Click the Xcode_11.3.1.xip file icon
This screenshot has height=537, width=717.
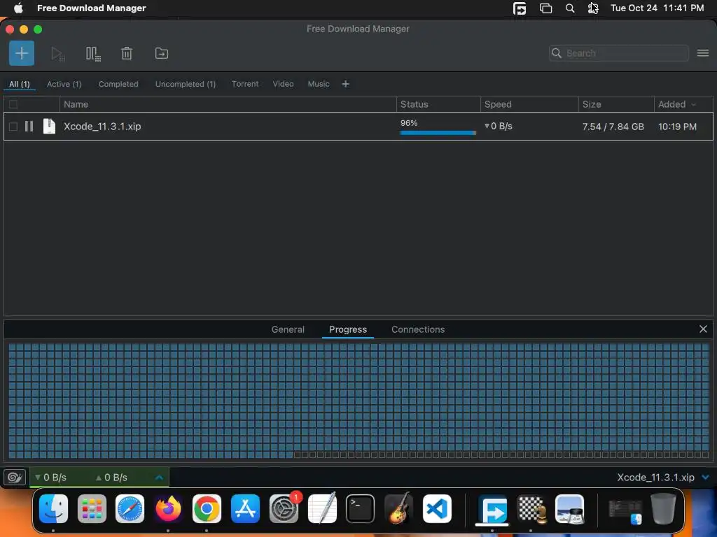pyautogui.click(x=49, y=126)
